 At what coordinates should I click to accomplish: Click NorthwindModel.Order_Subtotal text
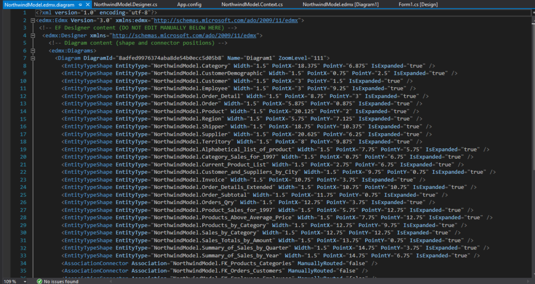click(x=200, y=195)
